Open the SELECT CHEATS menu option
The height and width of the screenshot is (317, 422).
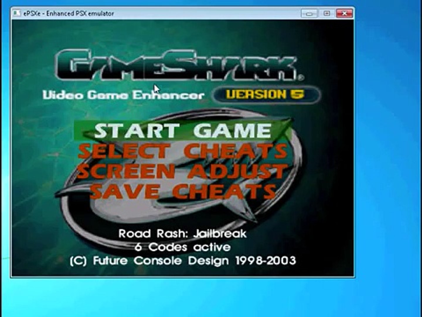182,151
